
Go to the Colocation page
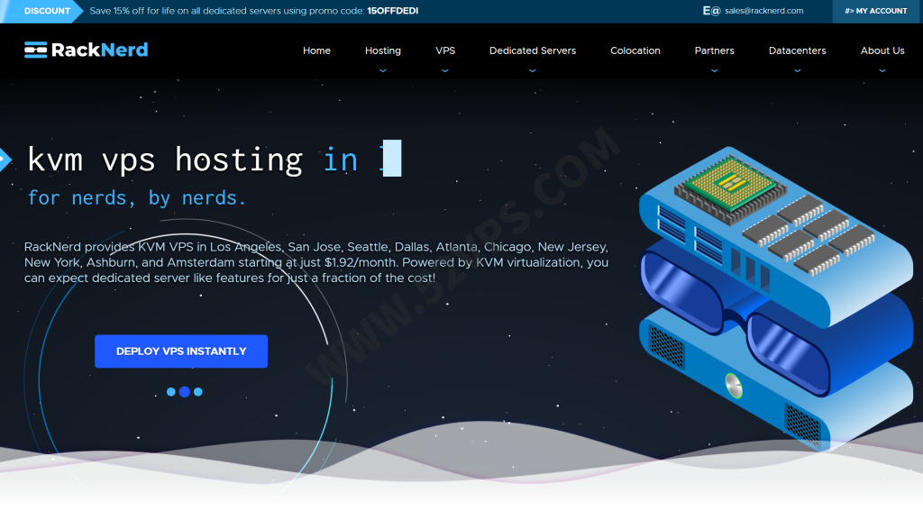[635, 50]
